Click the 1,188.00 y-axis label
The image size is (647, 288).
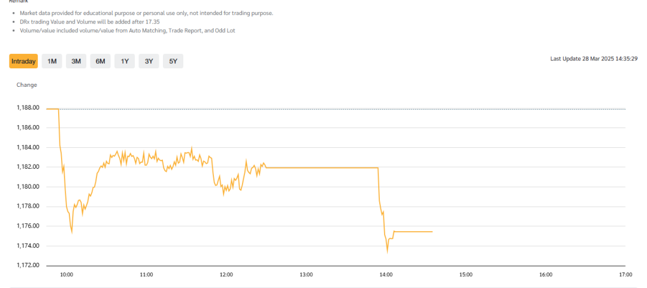point(28,108)
